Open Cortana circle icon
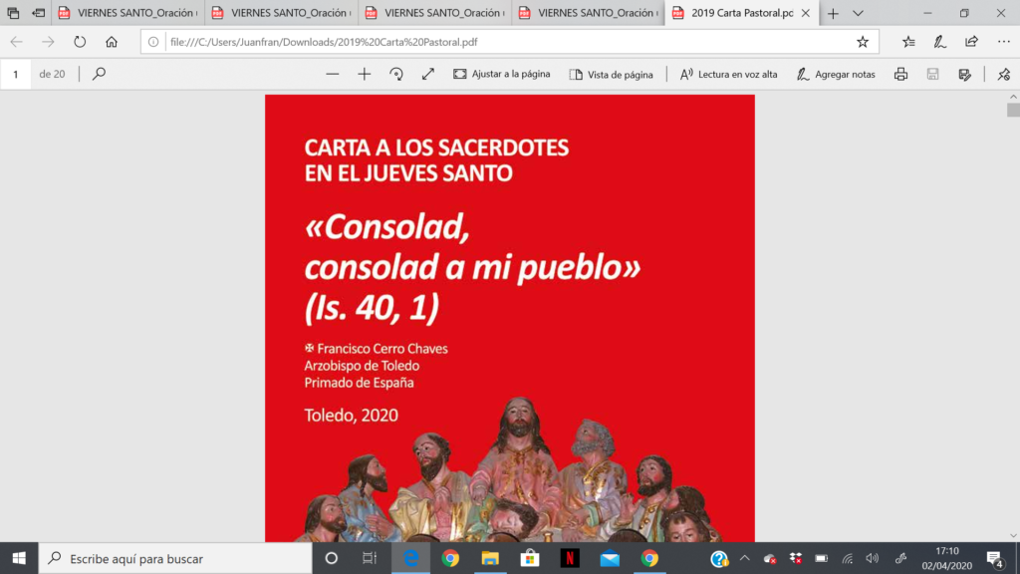1020x574 pixels. tap(331, 558)
